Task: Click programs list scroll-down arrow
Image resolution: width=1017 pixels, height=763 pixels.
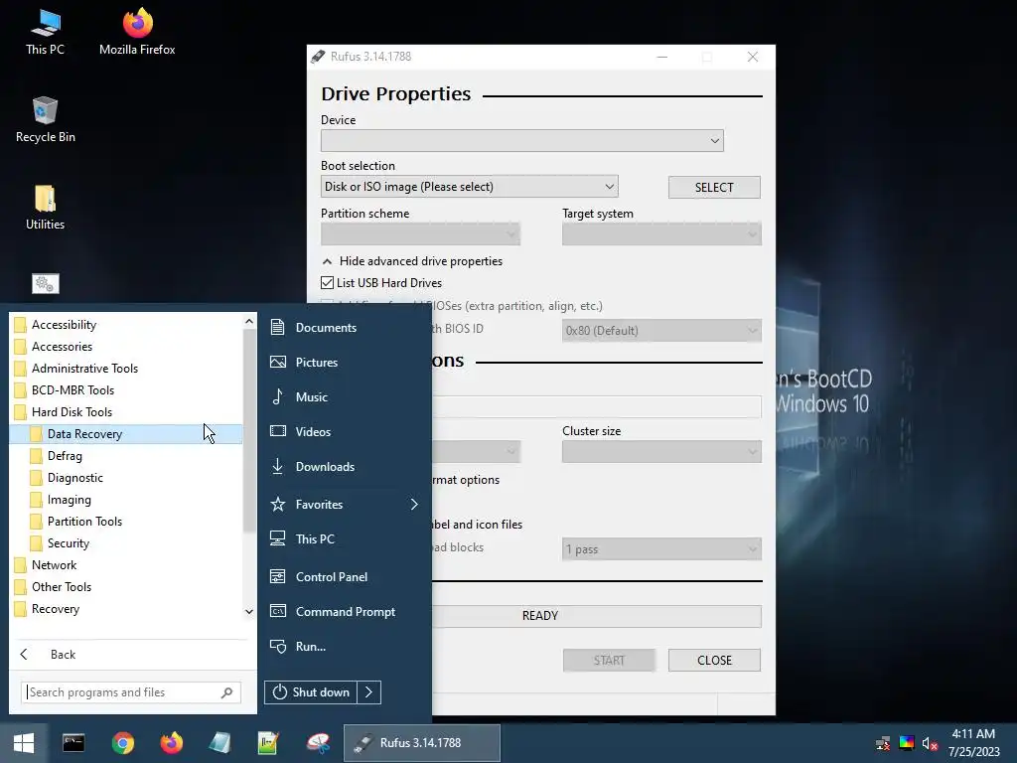Action: click(x=249, y=611)
